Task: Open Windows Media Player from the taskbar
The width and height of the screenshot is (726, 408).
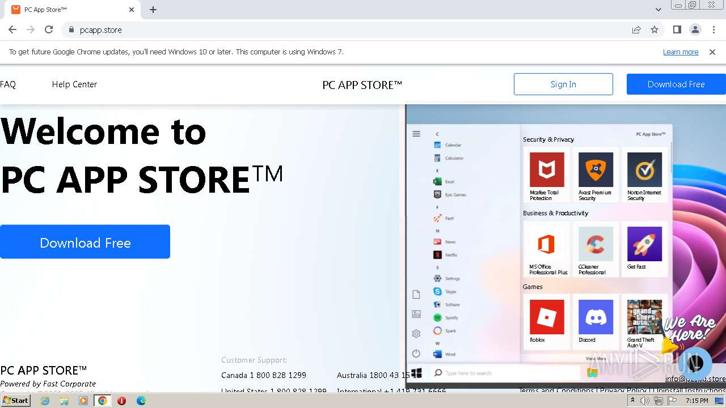Action: [x=83, y=401]
